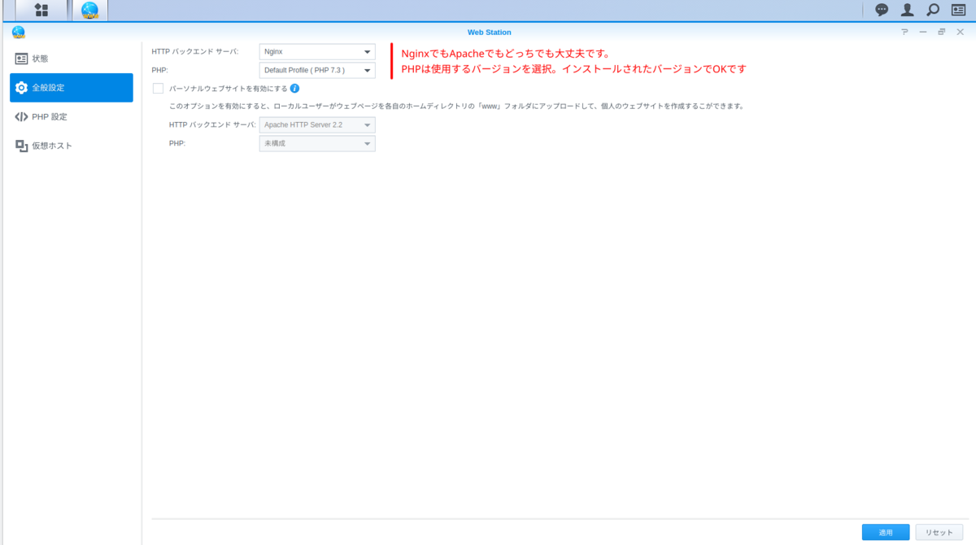This screenshot has width=976, height=545.
Task: Open the Default Profile (PHP 7.3) dropdown
Action: point(317,70)
